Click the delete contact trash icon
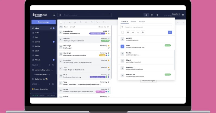The image size is (216, 113). point(143,32)
